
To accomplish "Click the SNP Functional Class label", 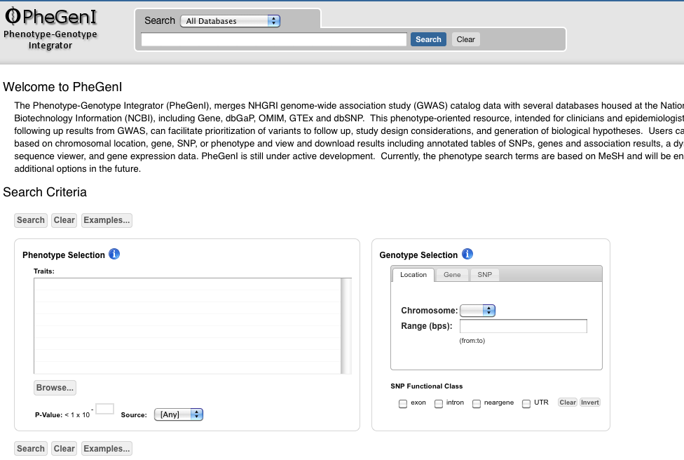I will pos(427,386).
